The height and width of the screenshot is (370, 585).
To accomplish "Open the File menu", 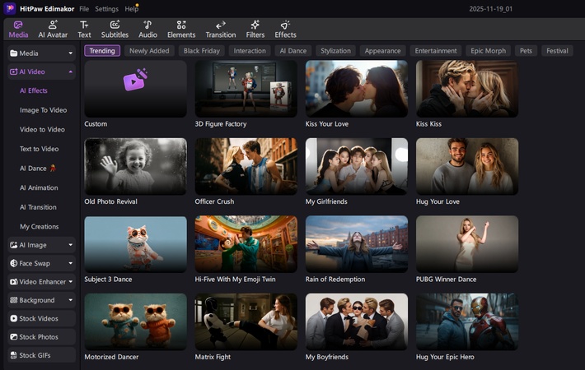I will tap(84, 8).
